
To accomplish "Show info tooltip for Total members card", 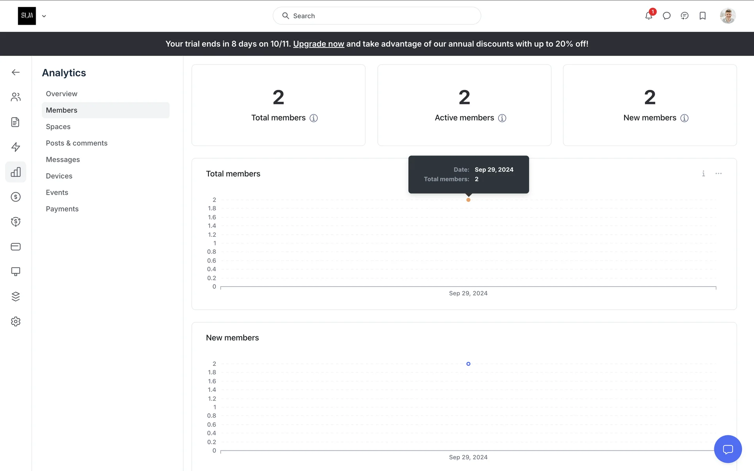I will click(x=313, y=118).
